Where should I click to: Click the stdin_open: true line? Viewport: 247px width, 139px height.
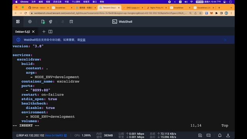tap(39, 99)
